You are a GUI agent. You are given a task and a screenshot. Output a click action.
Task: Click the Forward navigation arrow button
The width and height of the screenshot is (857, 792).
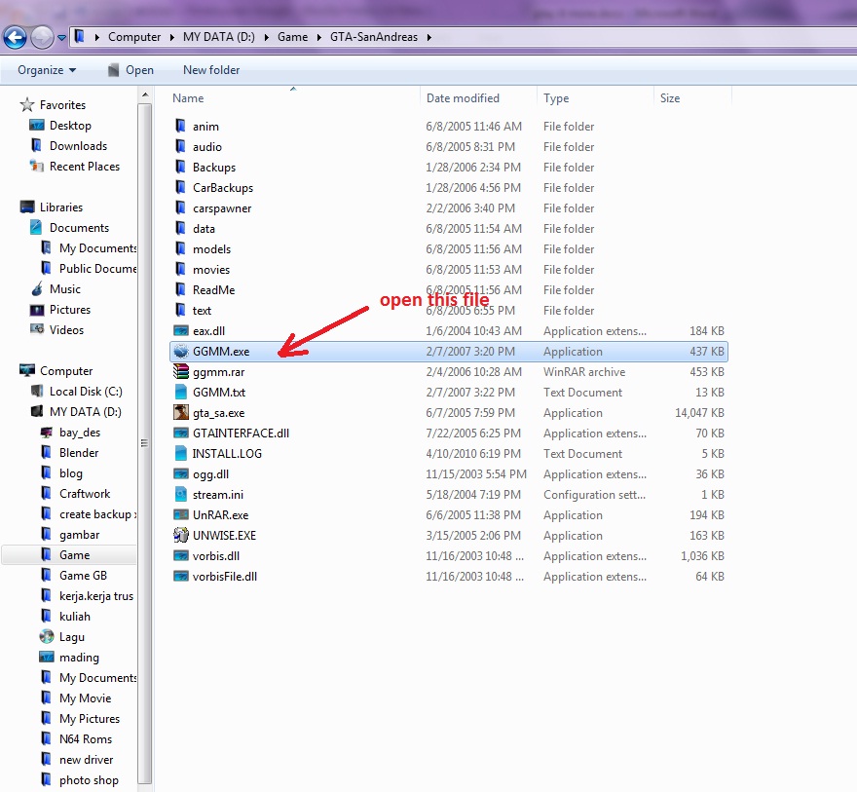pyautogui.click(x=42, y=38)
